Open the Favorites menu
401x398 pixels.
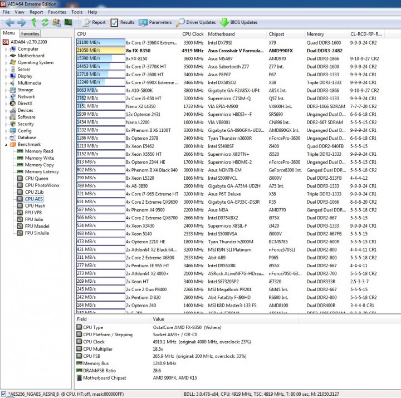(x=57, y=12)
